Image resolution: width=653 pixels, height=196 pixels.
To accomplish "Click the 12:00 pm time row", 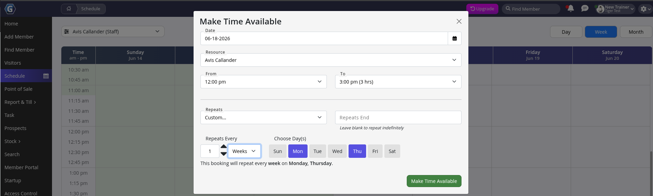I will click(79, 132).
